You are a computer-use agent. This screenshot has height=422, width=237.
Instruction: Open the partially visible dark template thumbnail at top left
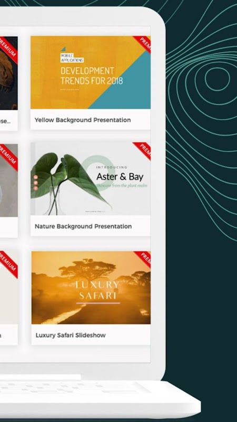(x=9, y=73)
